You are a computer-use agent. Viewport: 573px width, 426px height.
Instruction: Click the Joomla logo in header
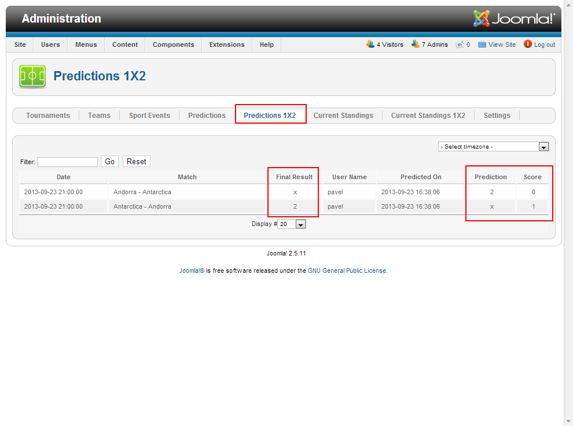514,18
